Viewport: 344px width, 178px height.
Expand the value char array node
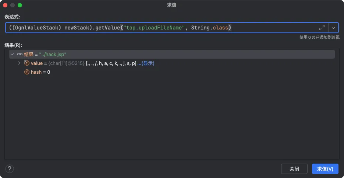(x=19, y=63)
